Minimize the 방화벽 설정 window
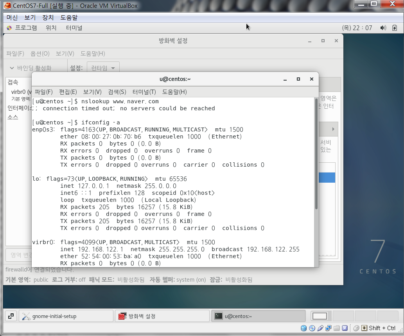The width and height of the screenshot is (404, 336). click(x=310, y=41)
